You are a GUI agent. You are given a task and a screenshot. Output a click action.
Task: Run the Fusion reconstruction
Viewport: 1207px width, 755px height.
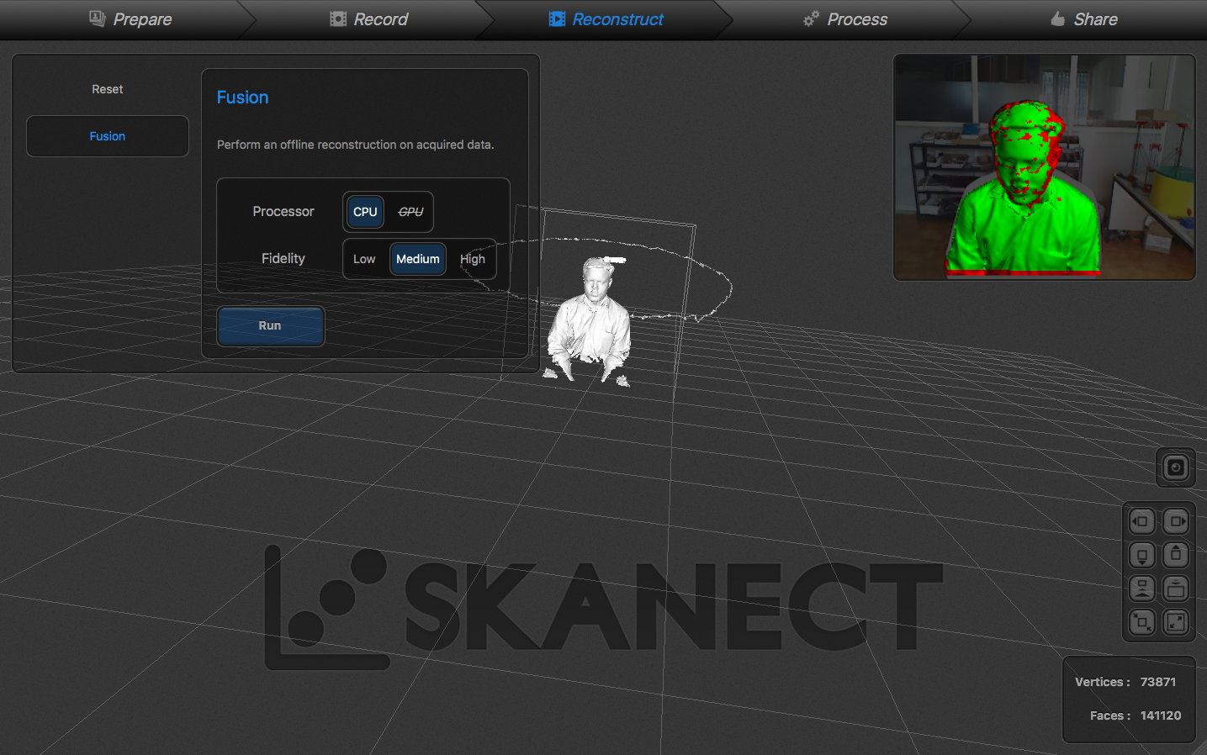coord(271,326)
